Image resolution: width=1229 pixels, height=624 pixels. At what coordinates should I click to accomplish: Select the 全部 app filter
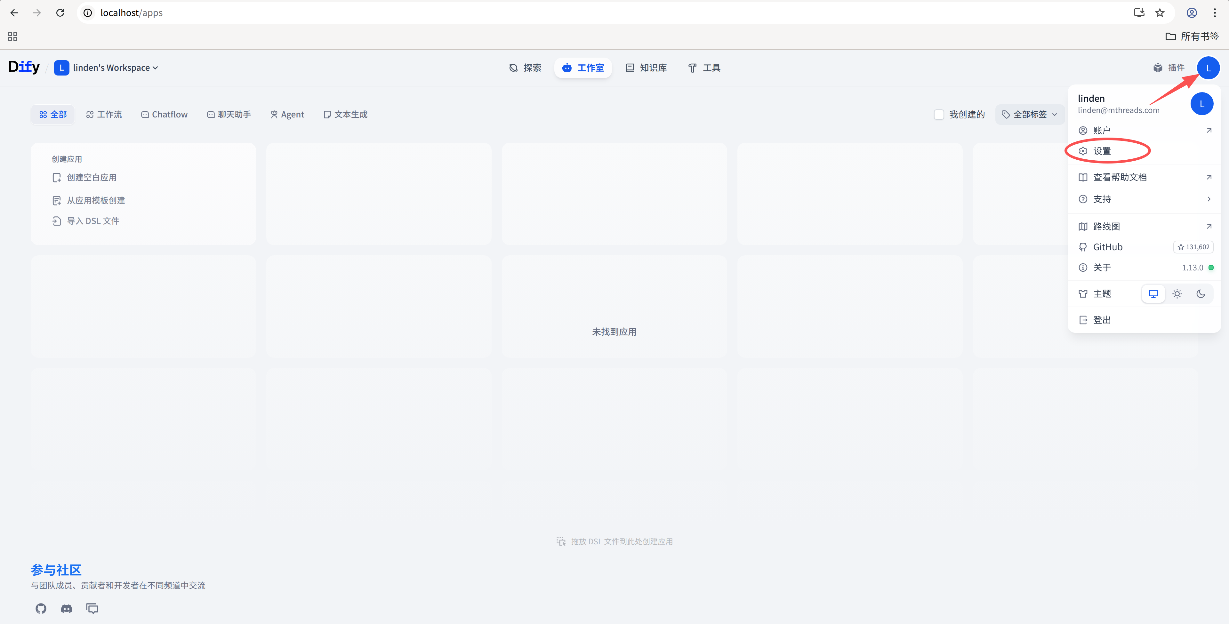[x=53, y=115]
